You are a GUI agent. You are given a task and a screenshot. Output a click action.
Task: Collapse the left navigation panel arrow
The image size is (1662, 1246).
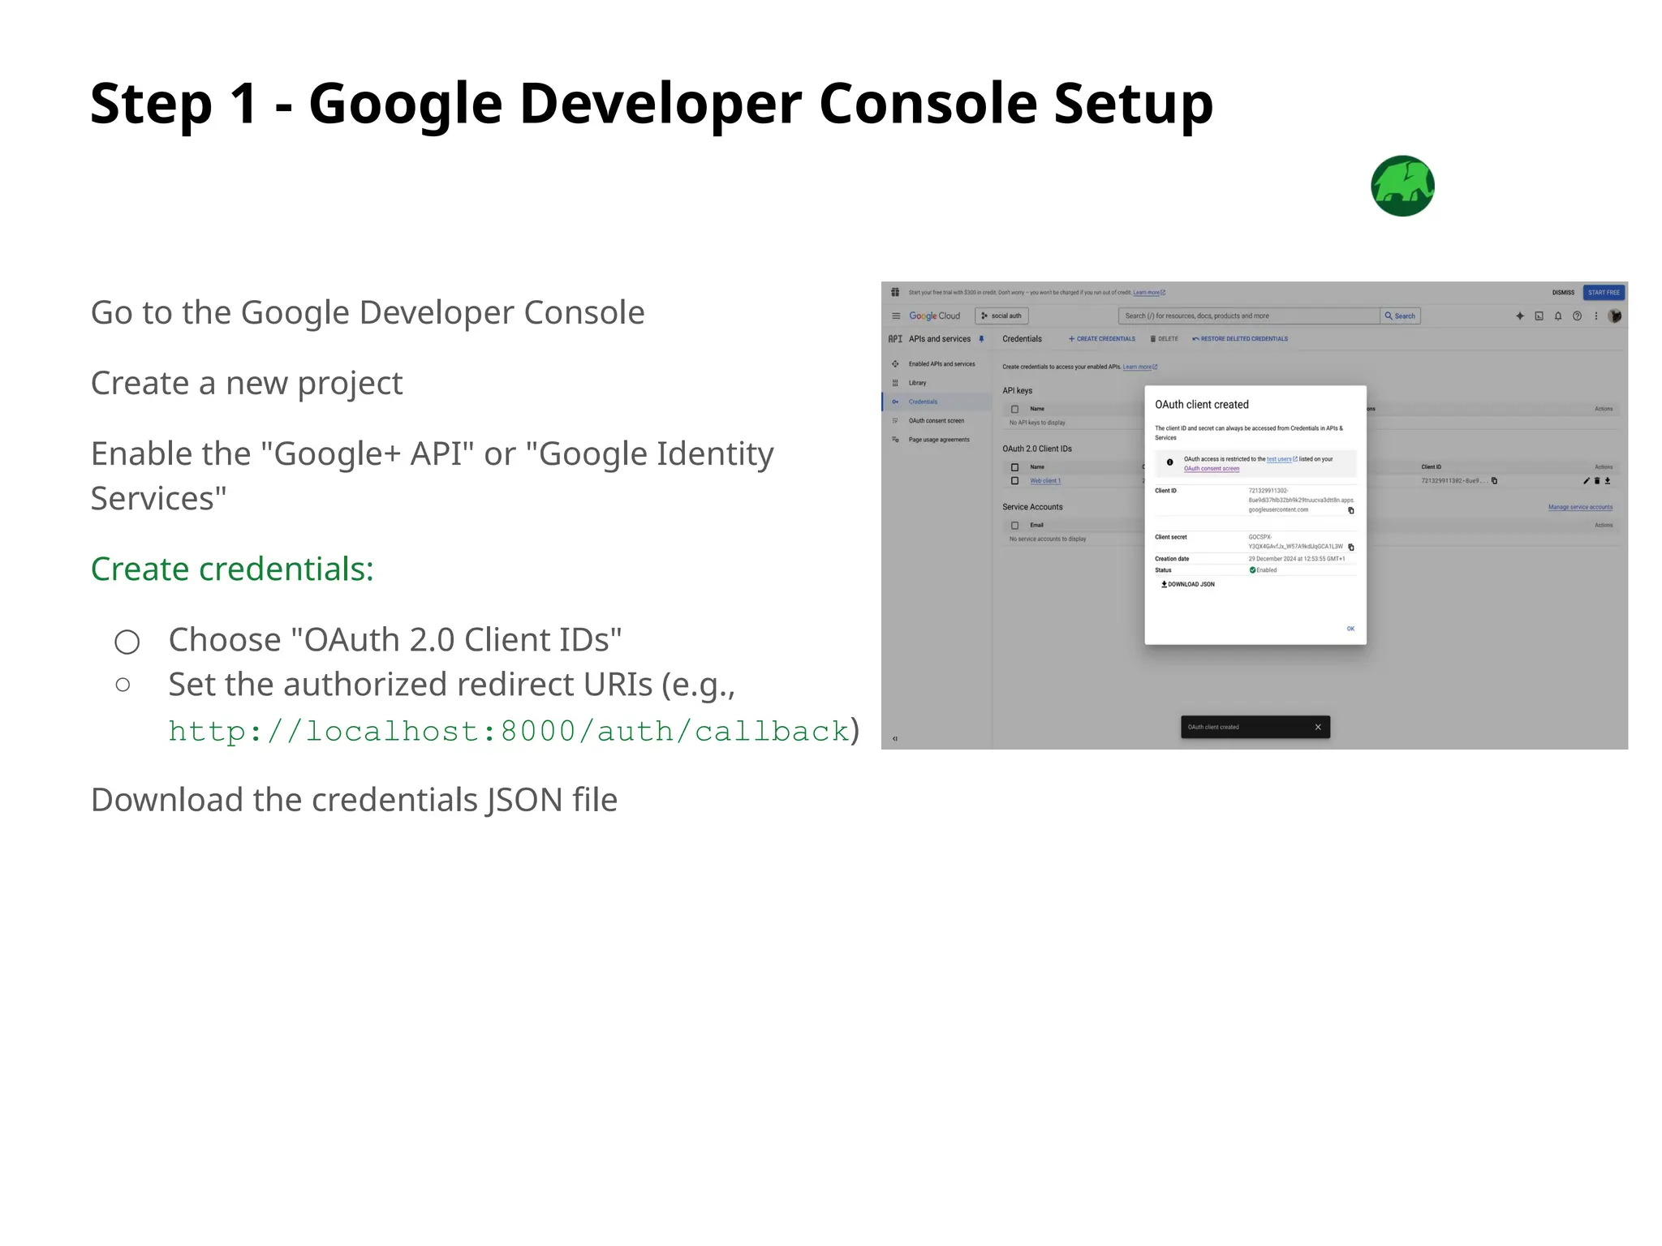pyautogui.click(x=895, y=738)
